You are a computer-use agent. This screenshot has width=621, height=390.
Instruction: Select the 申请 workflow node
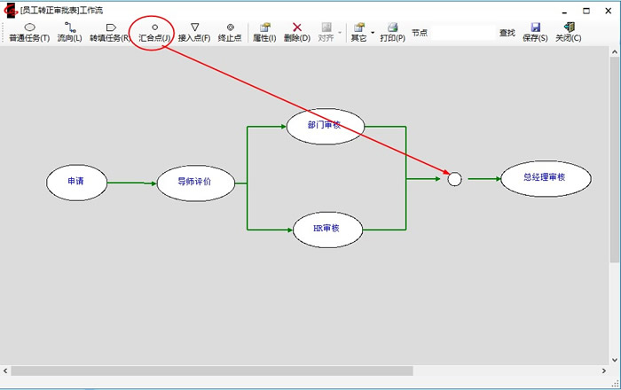pyautogui.click(x=76, y=182)
